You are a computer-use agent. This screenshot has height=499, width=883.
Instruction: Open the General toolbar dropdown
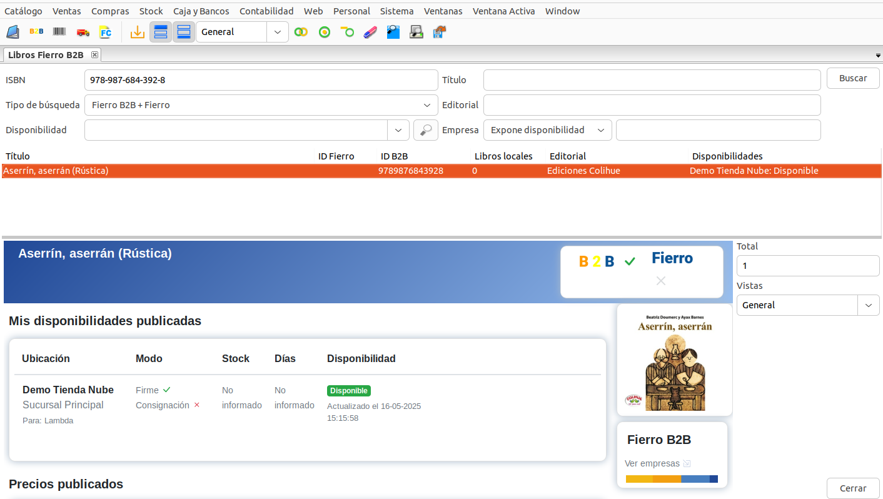pyautogui.click(x=278, y=32)
